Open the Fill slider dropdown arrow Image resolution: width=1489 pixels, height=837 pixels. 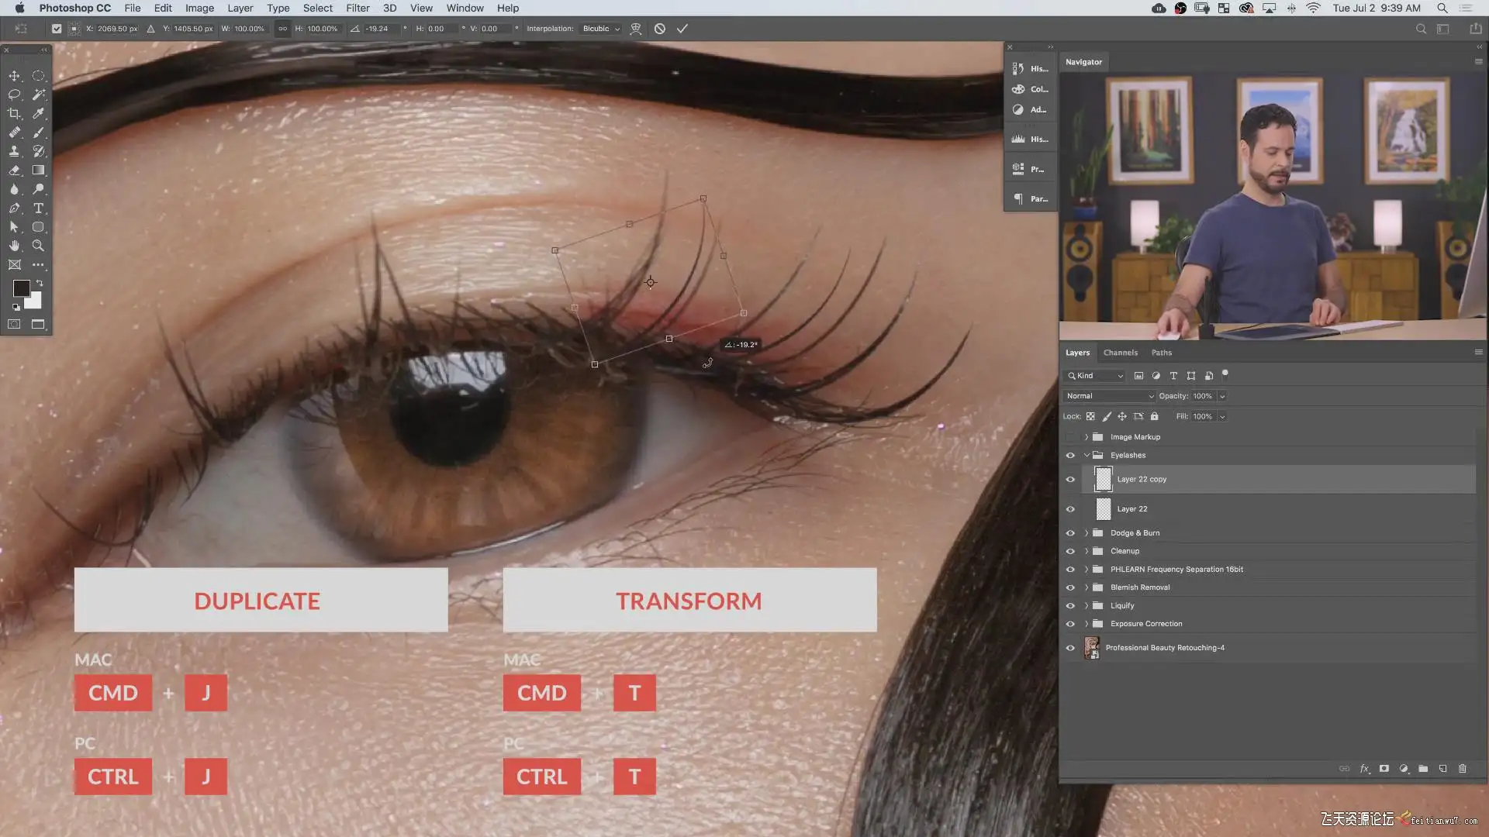tap(1222, 417)
